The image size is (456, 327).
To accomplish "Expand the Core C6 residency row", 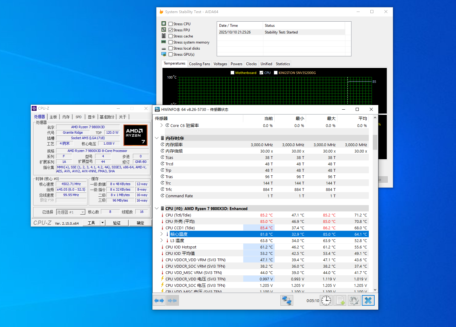I will click(161, 125).
